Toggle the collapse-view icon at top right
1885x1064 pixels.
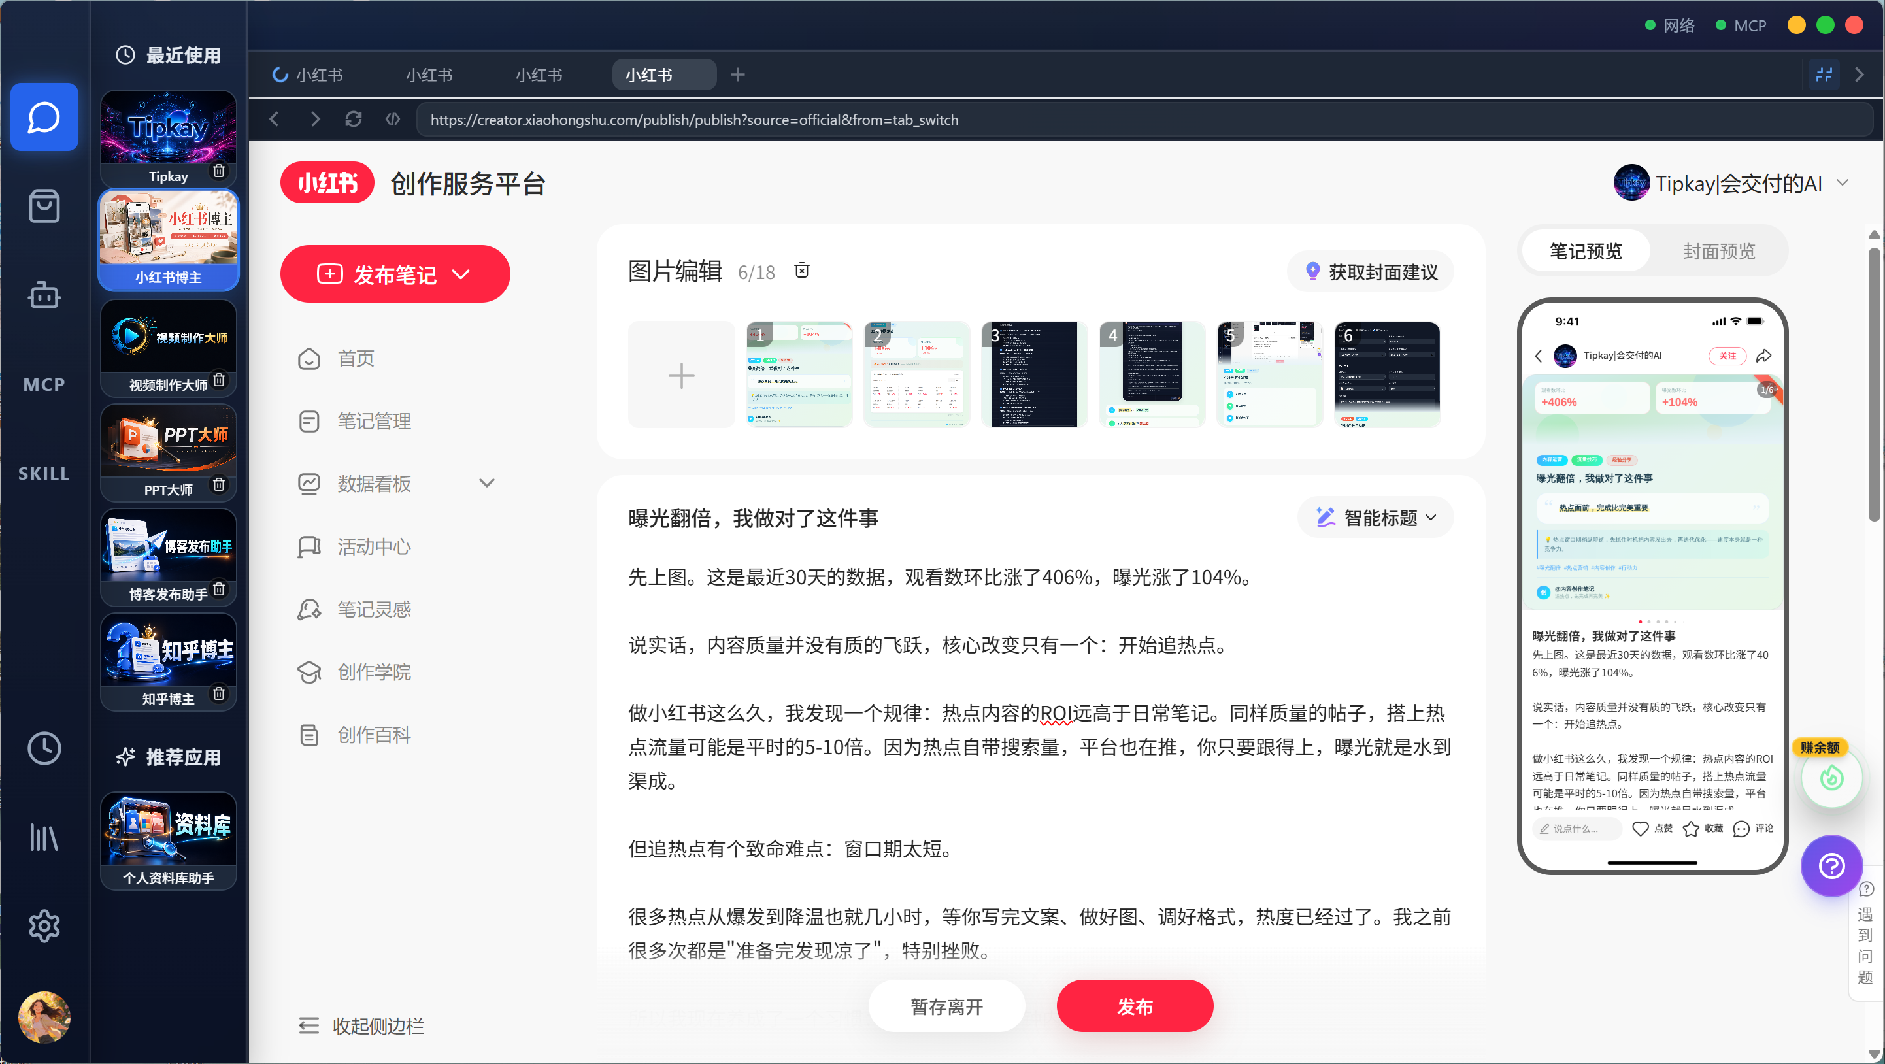coord(1824,75)
